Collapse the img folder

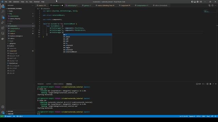point(11,14)
